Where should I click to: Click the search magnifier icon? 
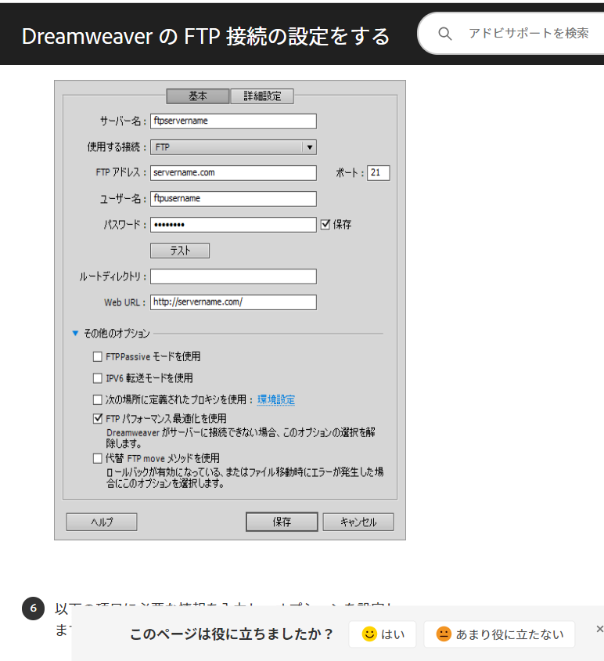445,34
